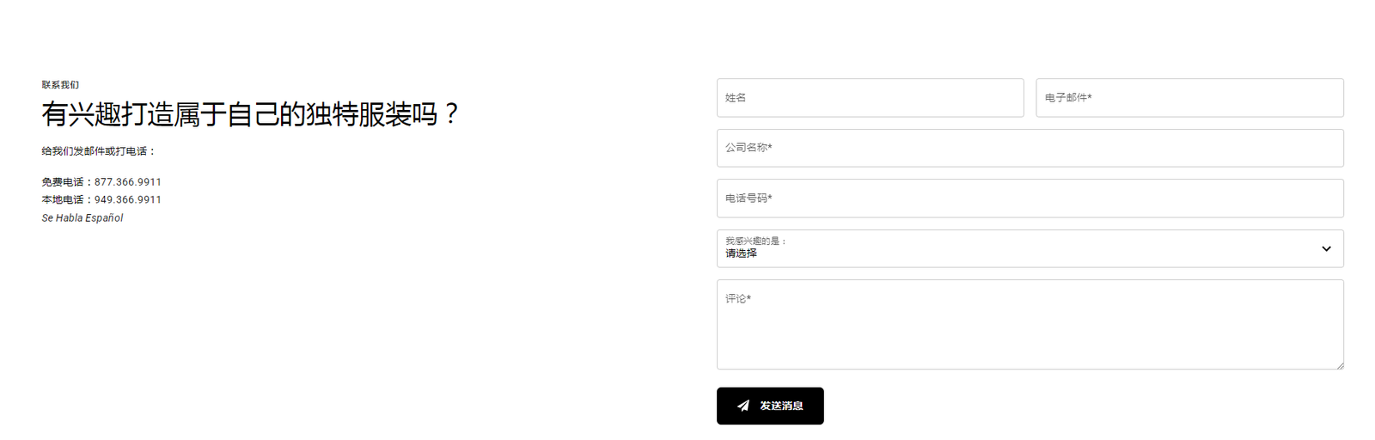Click the local number 949.366.9911
This screenshot has height=440, width=1375.
128,199
